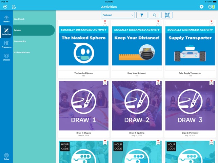Open the settings gear
Screen dimensions: 218x163
click(x=201, y=7)
